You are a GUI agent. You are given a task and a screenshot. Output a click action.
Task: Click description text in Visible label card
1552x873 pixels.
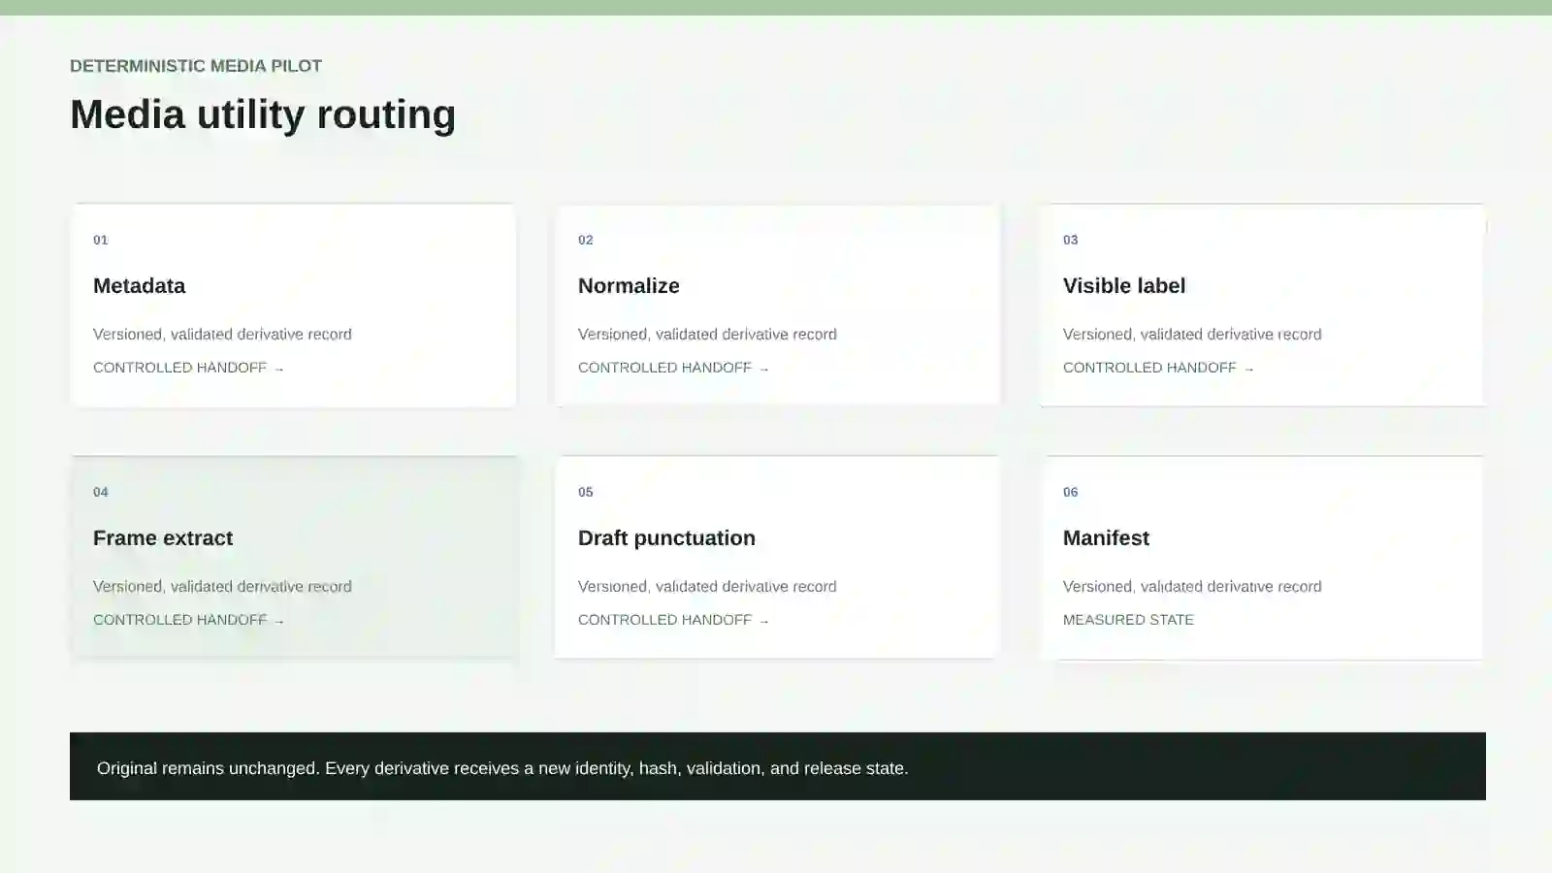pyautogui.click(x=1192, y=335)
